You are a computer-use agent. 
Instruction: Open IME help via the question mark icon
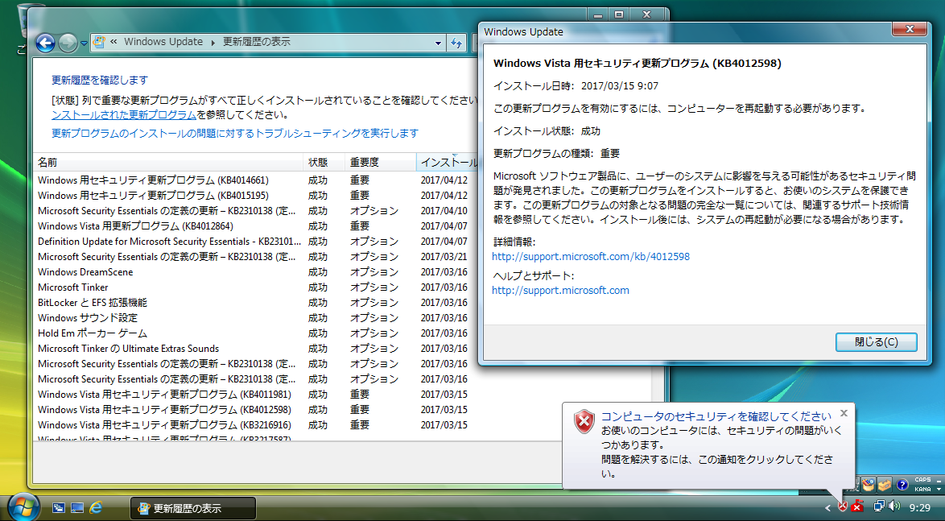click(x=902, y=484)
